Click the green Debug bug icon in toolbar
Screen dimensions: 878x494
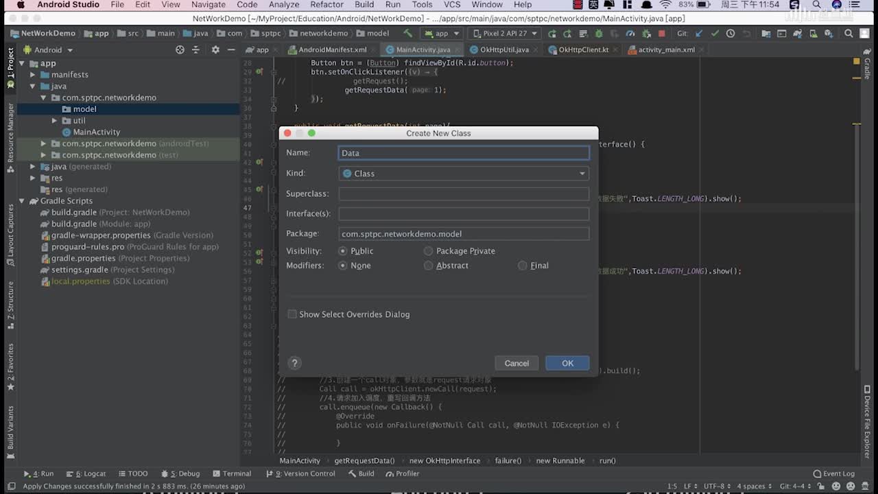tap(599, 33)
